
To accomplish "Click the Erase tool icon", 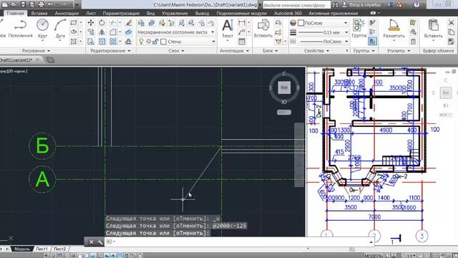I will pyautogui.click(x=128, y=22).
